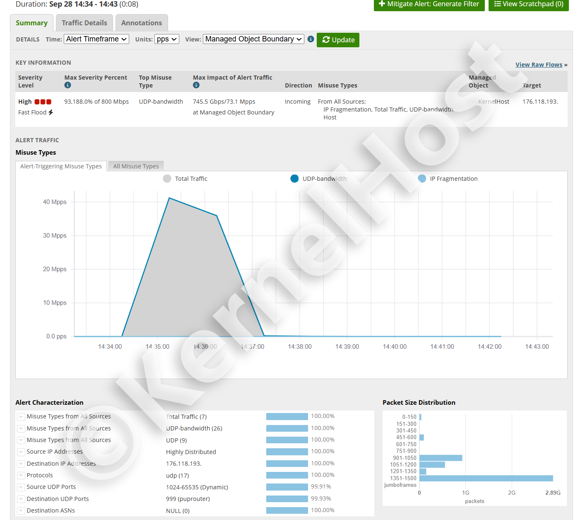
Task: Switch to the Summary tab
Action: pyautogui.click(x=31, y=23)
